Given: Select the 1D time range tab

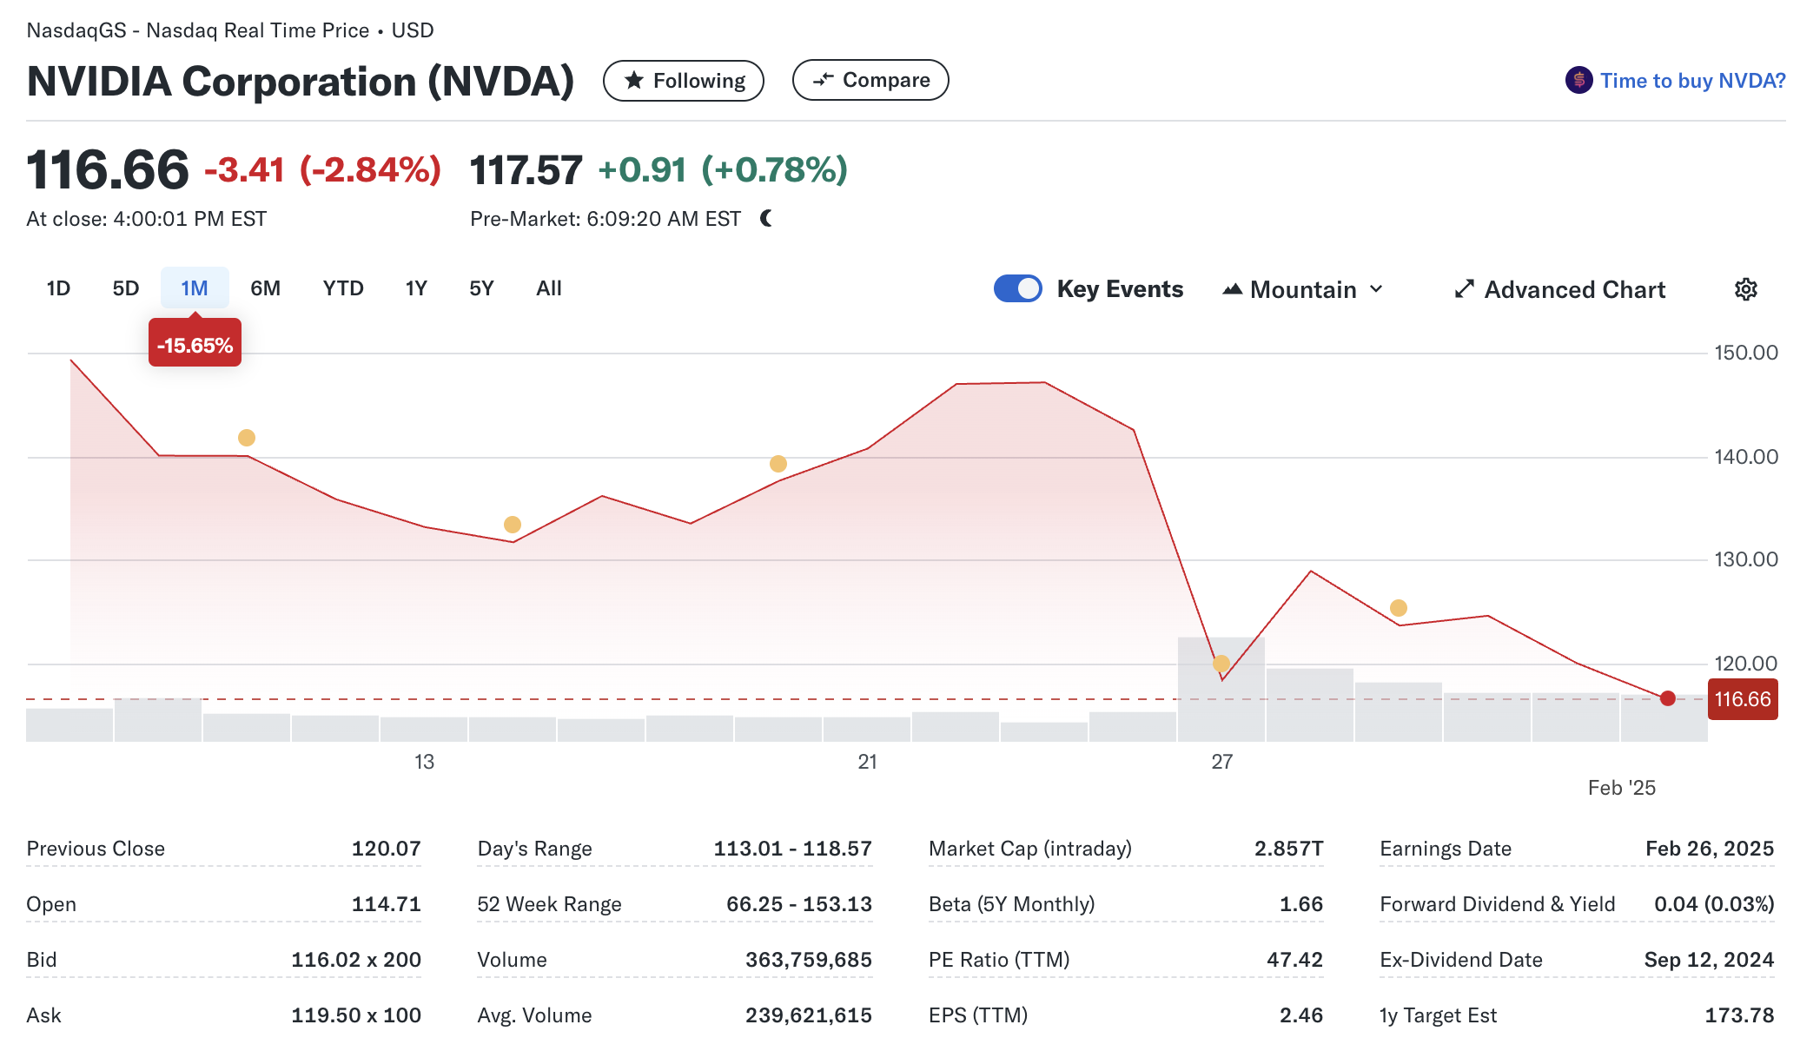Looking at the screenshot, I should point(58,288).
